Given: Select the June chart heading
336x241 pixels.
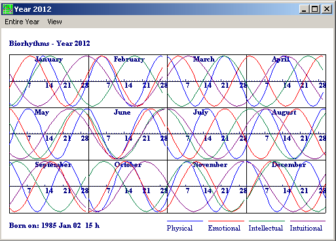Looking at the screenshot, I should pyautogui.click(x=122, y=113).
